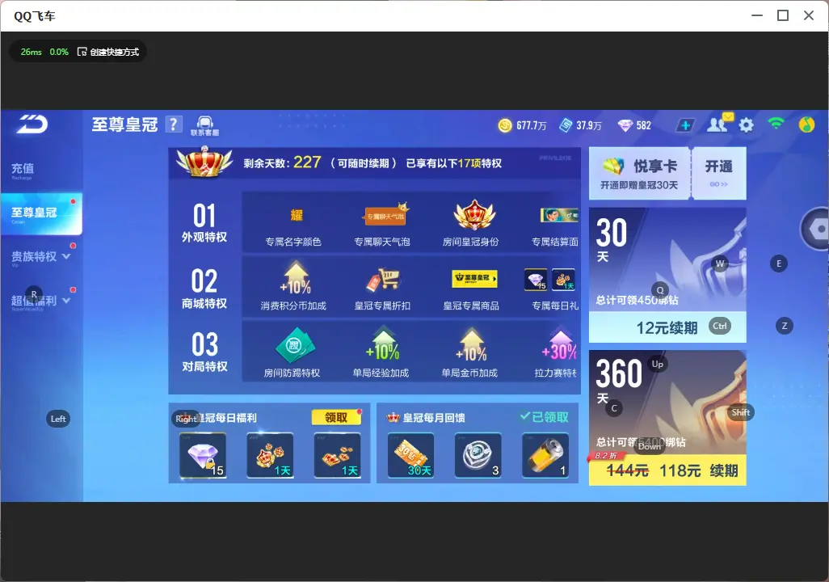Click the hexagon floating button at right edge
This screenshot has height=582, width=829.
(x=817, y=229)
